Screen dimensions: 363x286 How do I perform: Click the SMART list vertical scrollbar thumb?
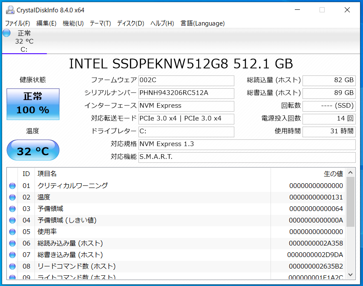tap(350, 202)
